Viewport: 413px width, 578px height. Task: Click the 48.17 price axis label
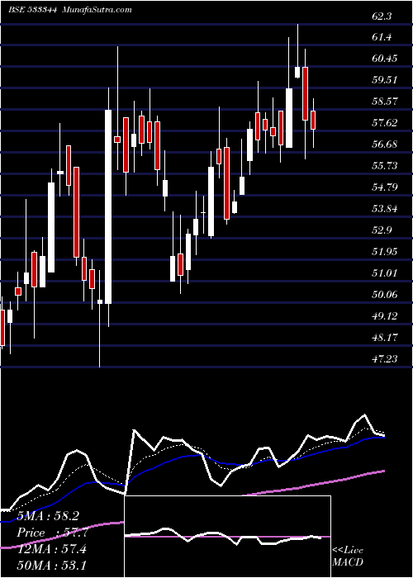(x=386, y=337)
